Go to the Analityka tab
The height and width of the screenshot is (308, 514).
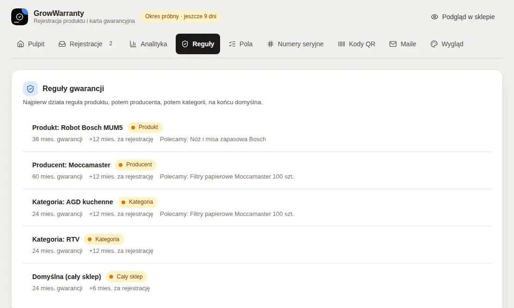[x=148, y=44]
